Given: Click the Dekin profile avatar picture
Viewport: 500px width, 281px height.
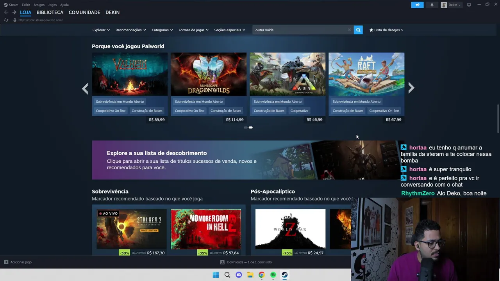Looking at the screenshot, I should 444,5.
